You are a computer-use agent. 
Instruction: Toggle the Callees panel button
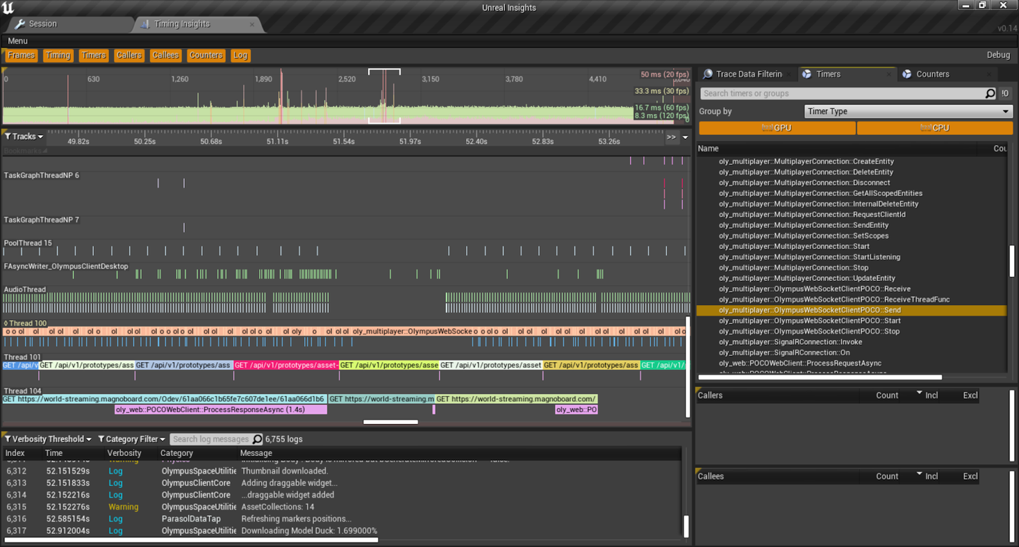coord(166,56)
